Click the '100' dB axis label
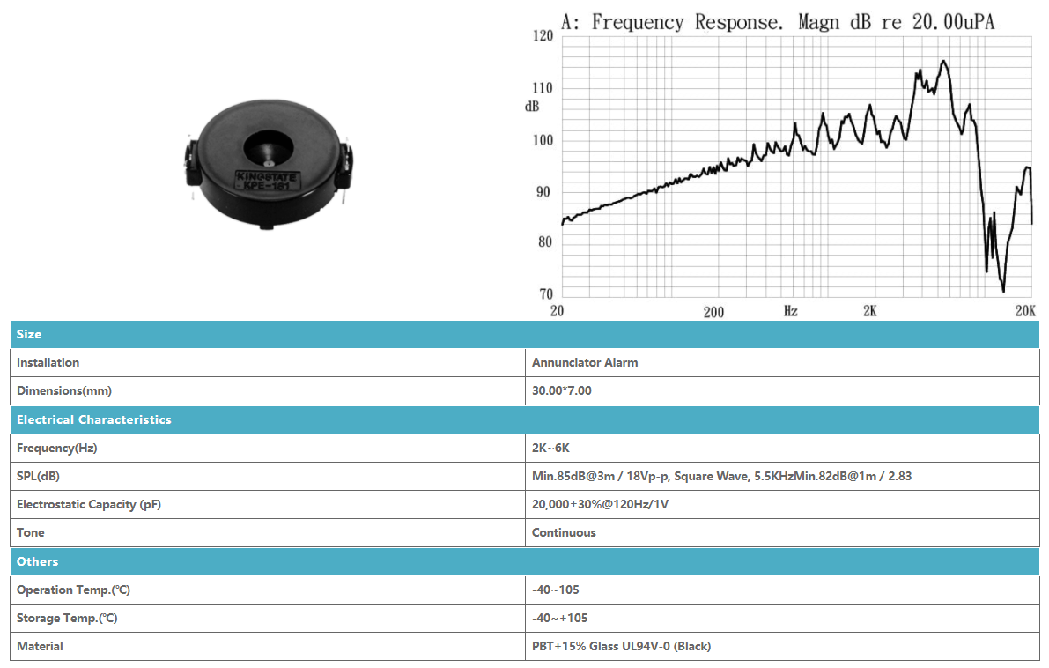 543,140
